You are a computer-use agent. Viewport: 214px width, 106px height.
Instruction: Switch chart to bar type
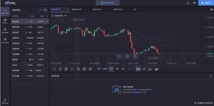click(x=144, y=69)
